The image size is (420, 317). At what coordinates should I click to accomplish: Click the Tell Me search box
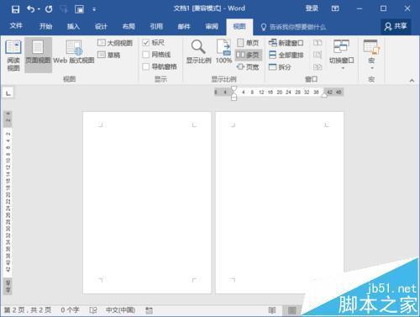pos(293,27)
